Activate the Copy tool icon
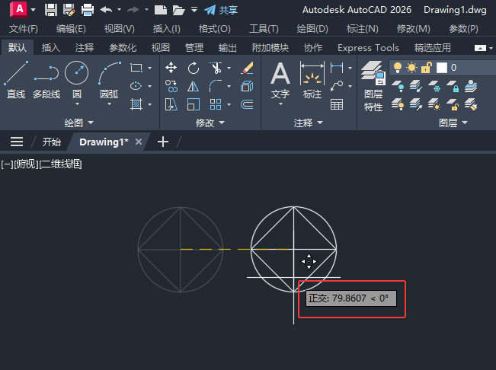The image size is (496, 370). pyautogui.click(x=171, y=86)
